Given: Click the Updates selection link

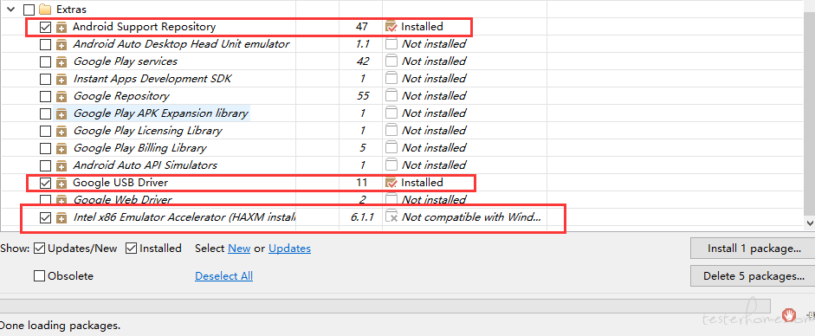Looking at the screenshot, I should coord(289,249).
